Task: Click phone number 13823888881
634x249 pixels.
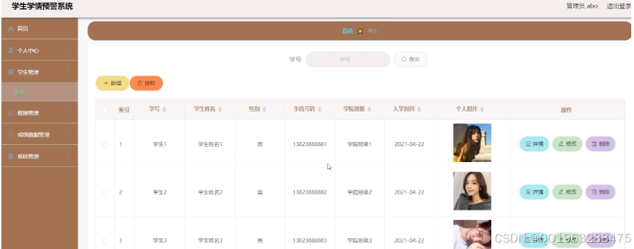Action: (x=310, y=144)
